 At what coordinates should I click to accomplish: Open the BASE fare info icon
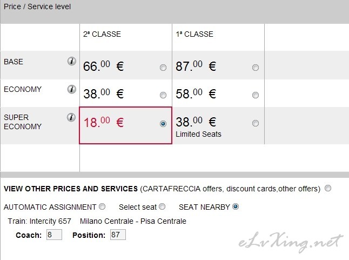72,61
